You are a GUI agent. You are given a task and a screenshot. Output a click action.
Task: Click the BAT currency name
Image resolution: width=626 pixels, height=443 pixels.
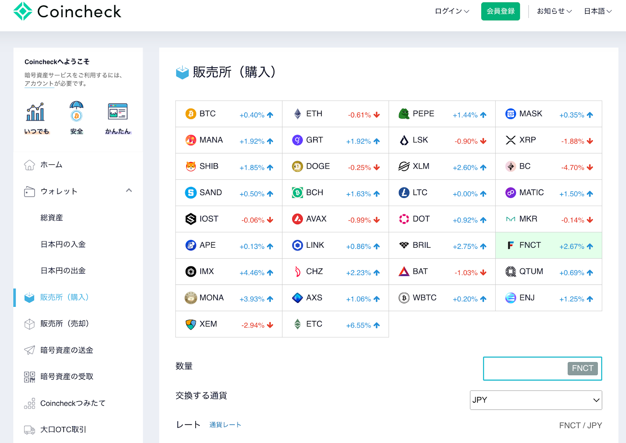coord(420,271)
